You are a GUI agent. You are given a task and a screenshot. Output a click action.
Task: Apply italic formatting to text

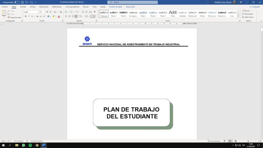point(29,16)
